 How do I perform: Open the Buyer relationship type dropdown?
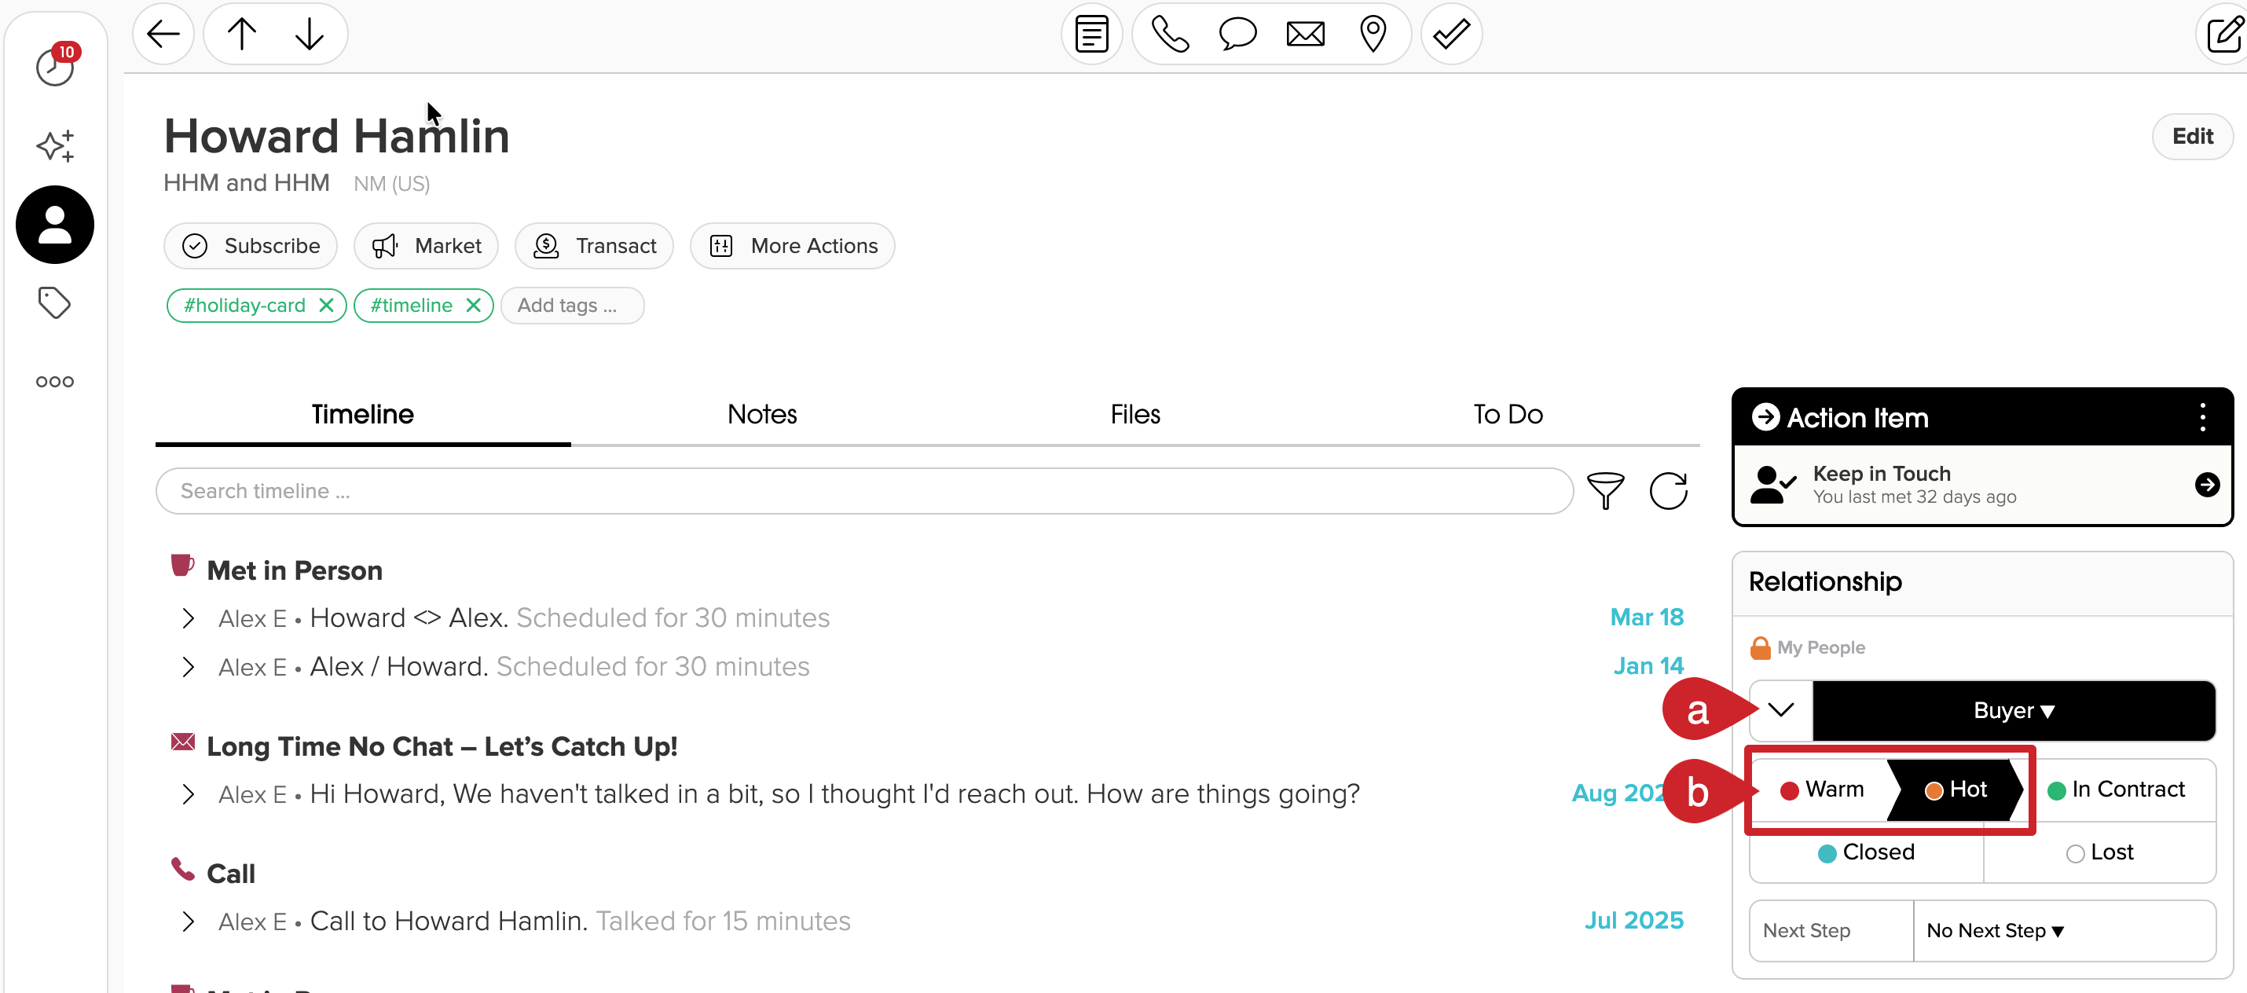(2013, 710)
